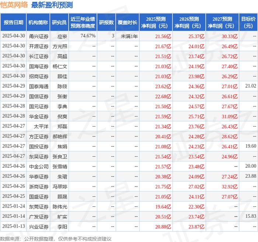258x242 pixels.
Task: Click the 东吴证券 institution cell
Action: coord(39,157)
